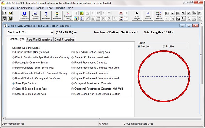Click the yellow-green curve toolbar icon
Screen dimensions: 205x128
pyautogui.click(x=82, y=13)
